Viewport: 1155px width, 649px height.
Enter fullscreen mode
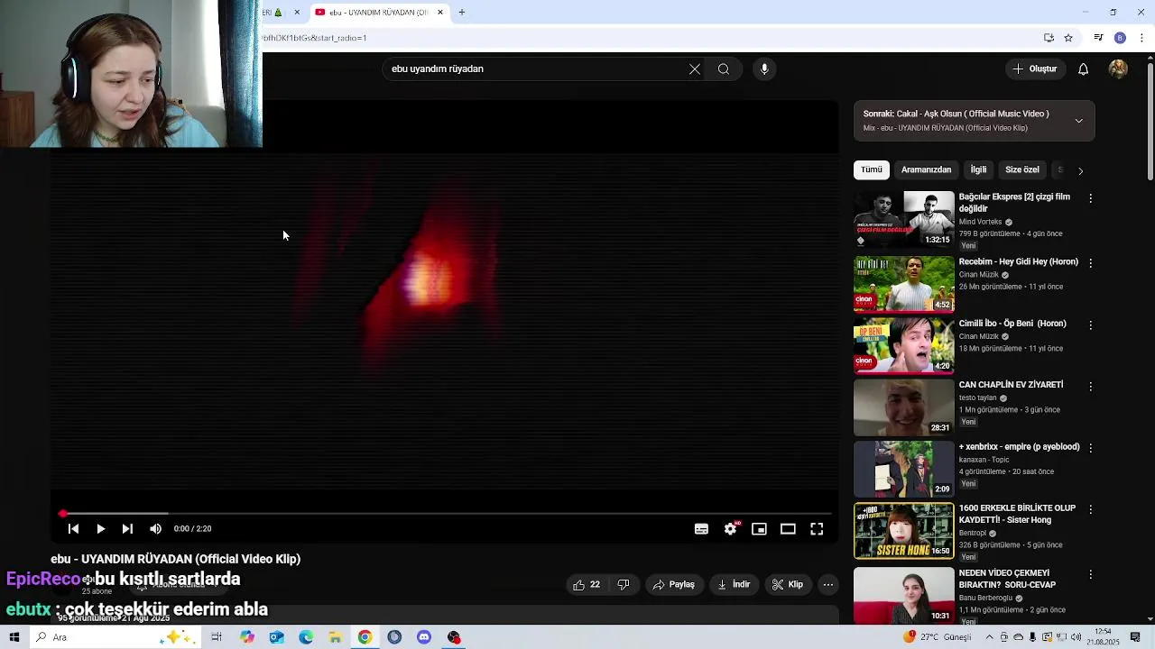817,529
